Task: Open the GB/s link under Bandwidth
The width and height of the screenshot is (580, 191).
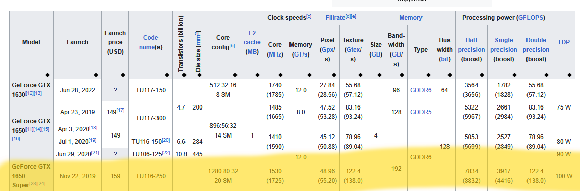Action: tap(396, 59)
